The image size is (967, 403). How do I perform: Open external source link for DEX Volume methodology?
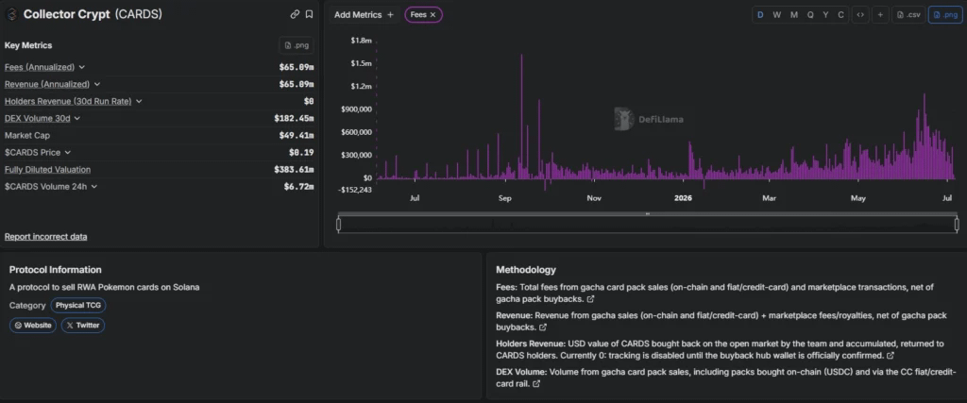(536, 384)
